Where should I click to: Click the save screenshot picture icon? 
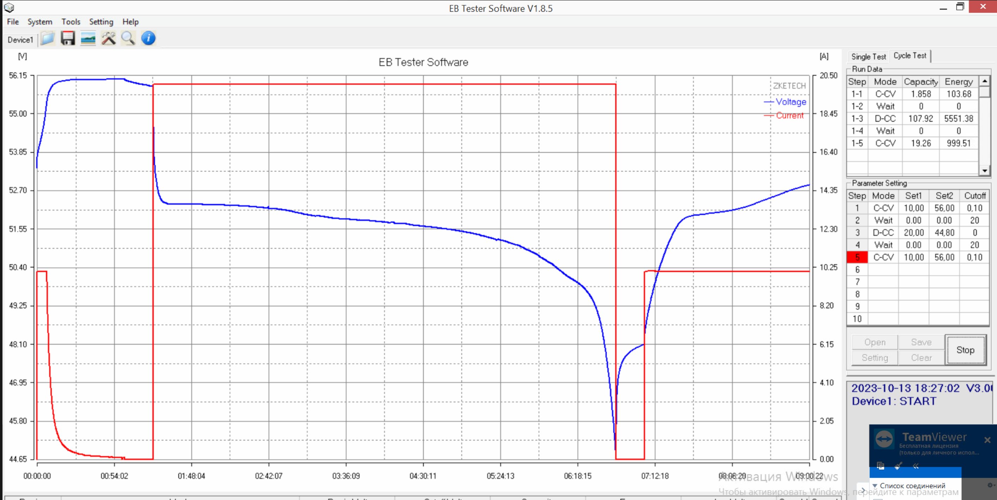(x=88, y=39)
